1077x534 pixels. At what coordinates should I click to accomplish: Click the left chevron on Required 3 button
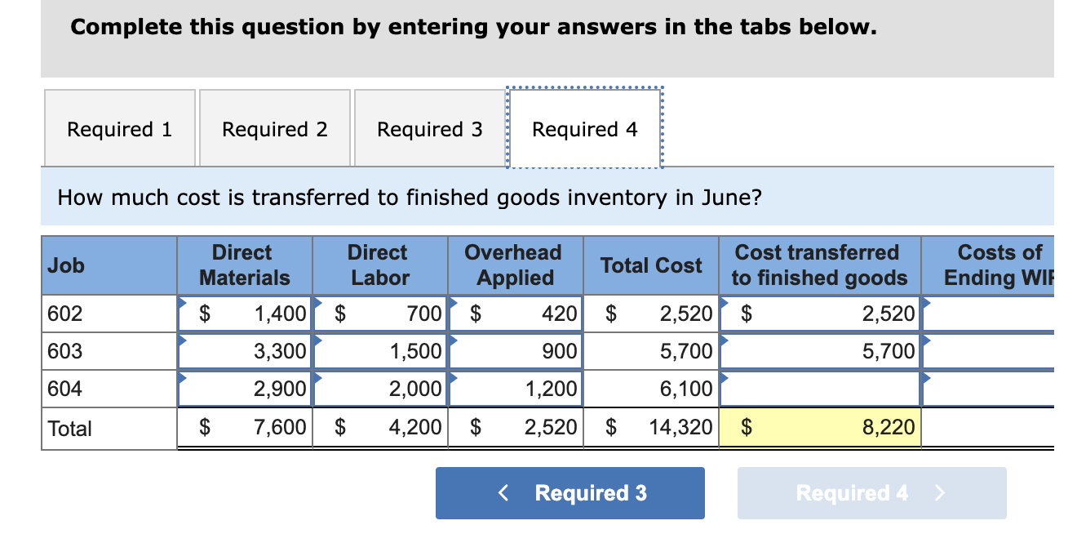click(x=503, y=493)
